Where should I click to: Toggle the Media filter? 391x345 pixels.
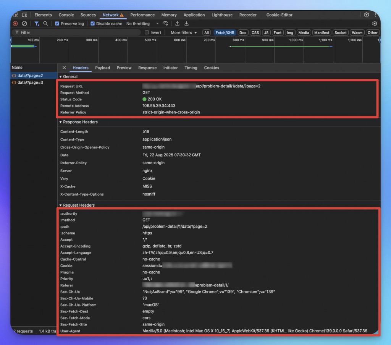[x=304, y=33]
